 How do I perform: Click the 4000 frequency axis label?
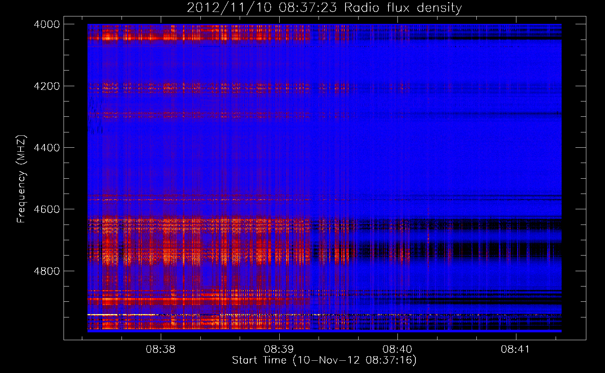(x=47, y=24)
